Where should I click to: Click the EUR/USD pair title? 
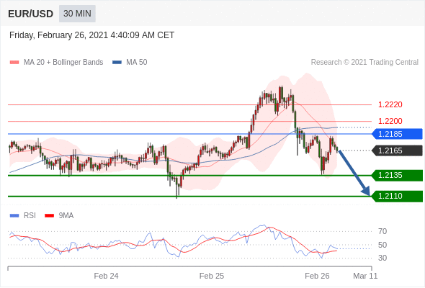[x=31, y=14]
